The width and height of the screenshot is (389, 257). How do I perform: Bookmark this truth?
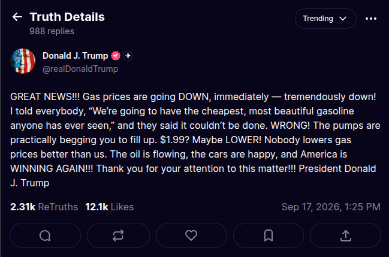pyautogui.click(x=269, y=235)
